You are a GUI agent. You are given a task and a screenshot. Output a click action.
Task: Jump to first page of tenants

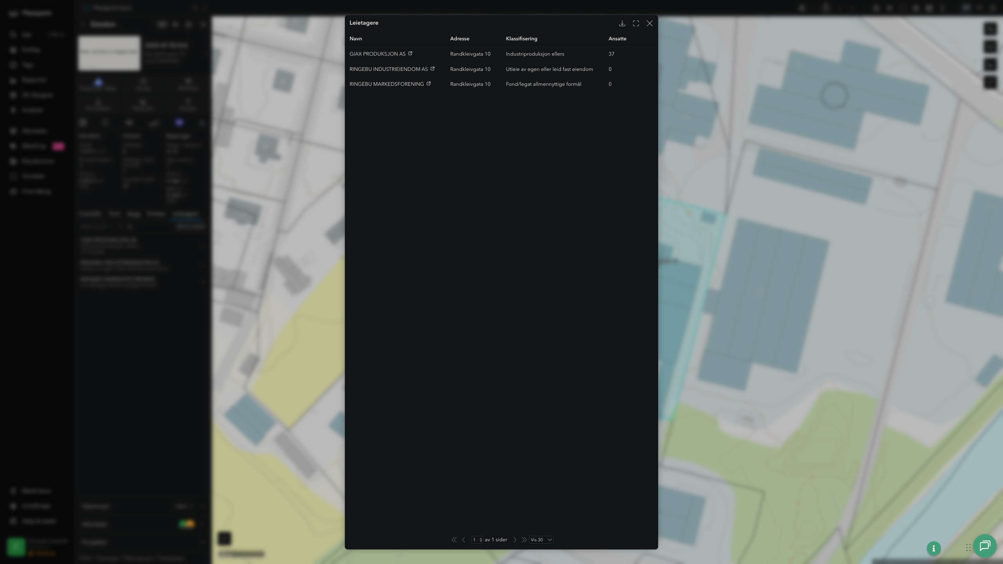click(454, 540)
